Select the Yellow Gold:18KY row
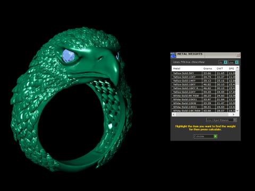Screen dimensions: 255x191 [203, 84]
